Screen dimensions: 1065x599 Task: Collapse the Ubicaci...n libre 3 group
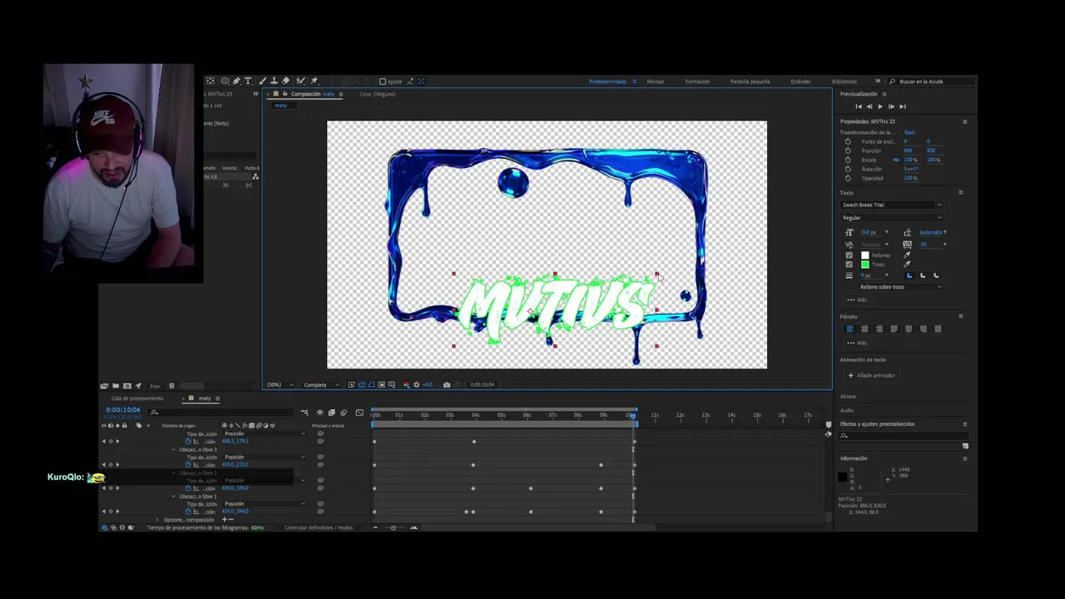click(174, 449)
